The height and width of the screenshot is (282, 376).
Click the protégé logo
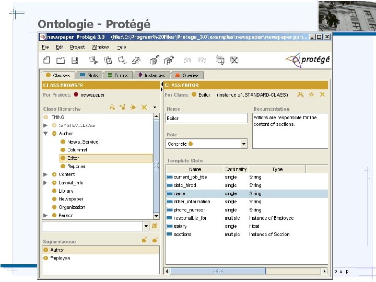[308, 60]
